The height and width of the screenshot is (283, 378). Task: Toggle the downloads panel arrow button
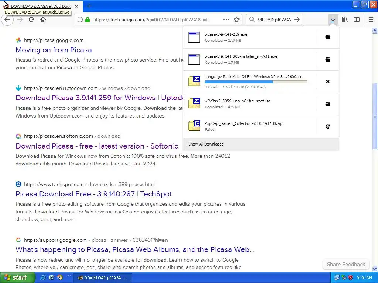point(333,20)
